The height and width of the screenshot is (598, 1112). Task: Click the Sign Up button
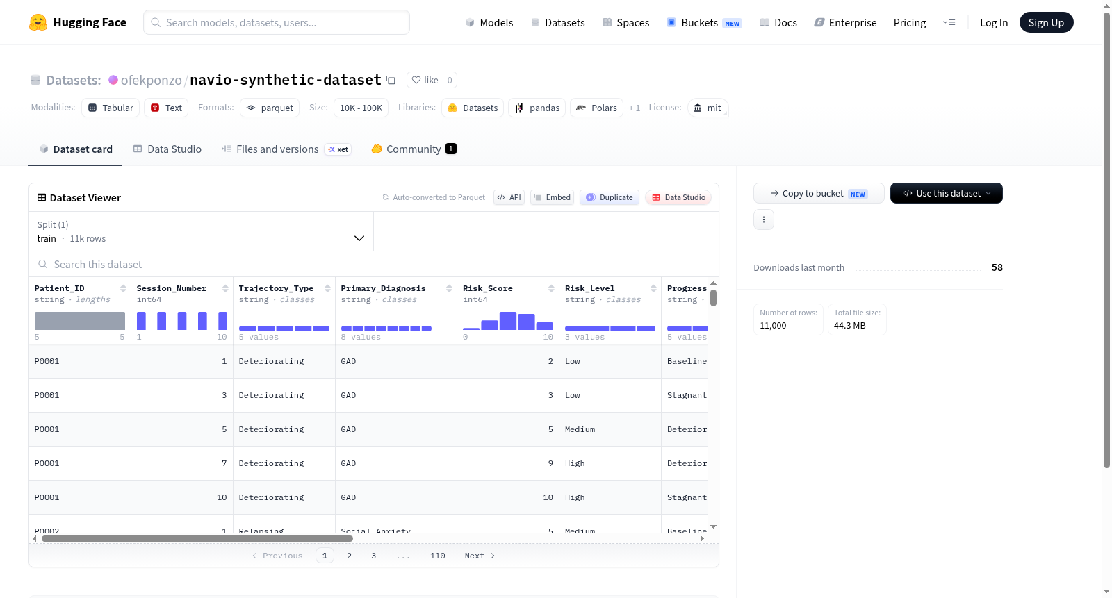(x=1046, y=23)
